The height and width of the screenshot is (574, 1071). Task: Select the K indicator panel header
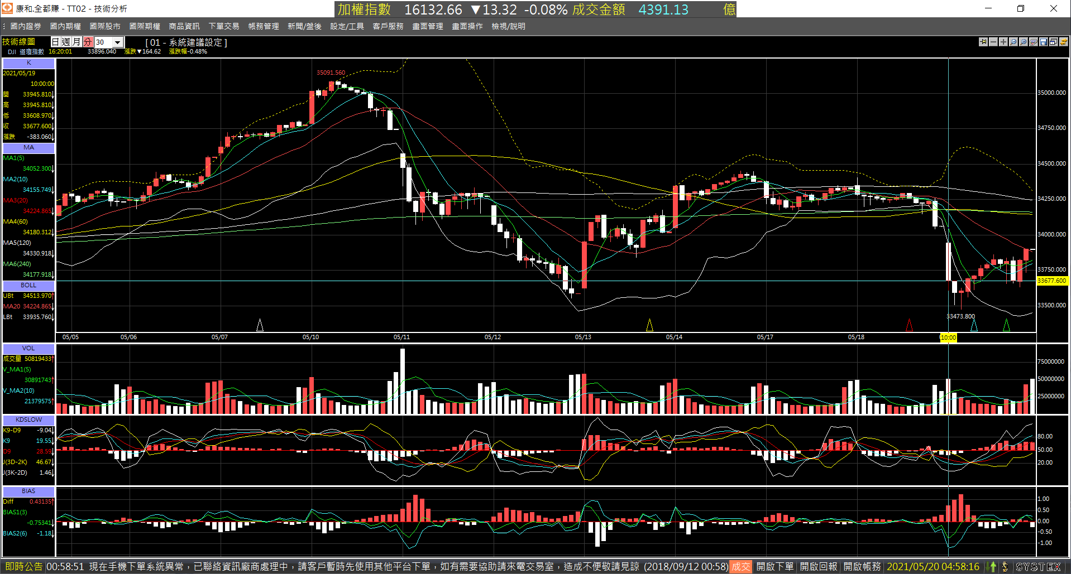coord(28,63)
